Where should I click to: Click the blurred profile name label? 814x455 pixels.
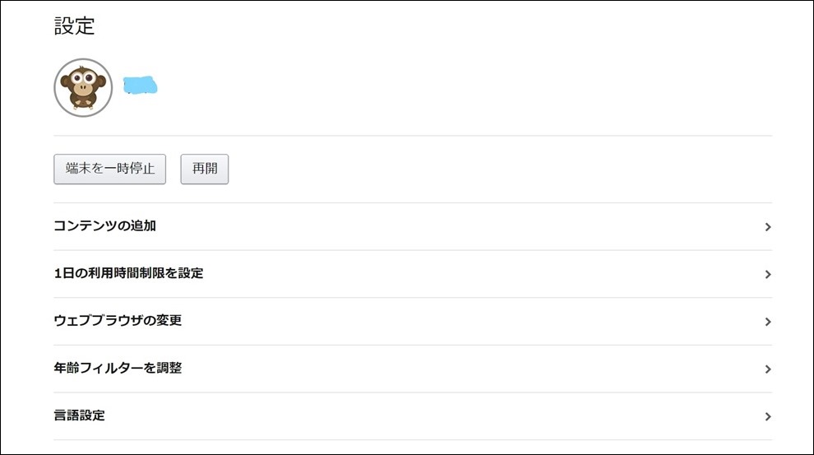click(x=140, y=86)
